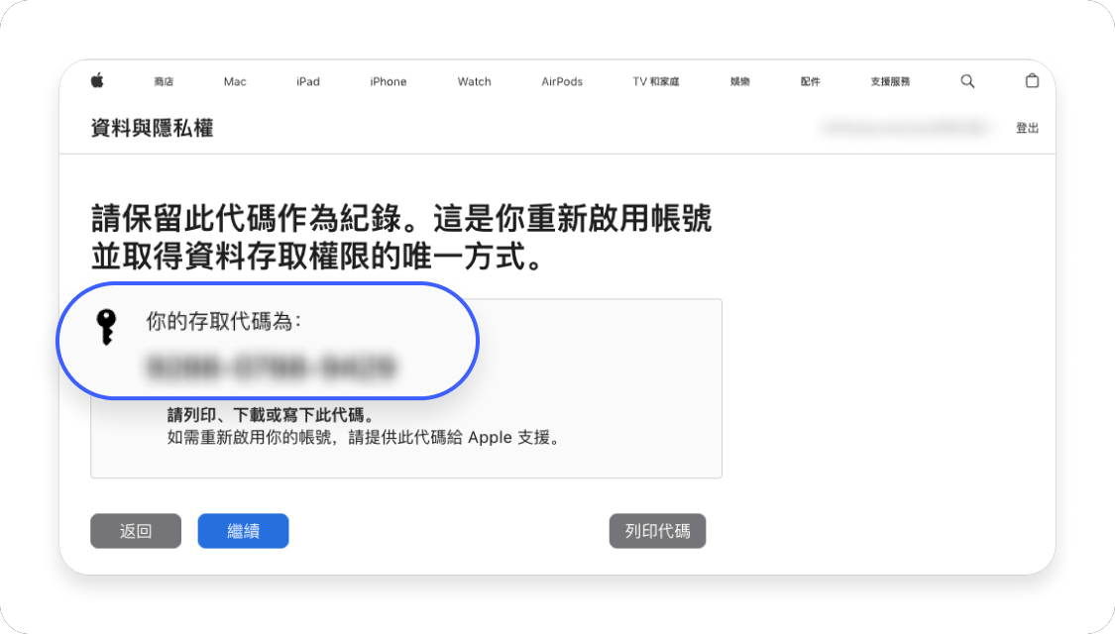Click the Apple logo icon

click(x=97, y=80)
